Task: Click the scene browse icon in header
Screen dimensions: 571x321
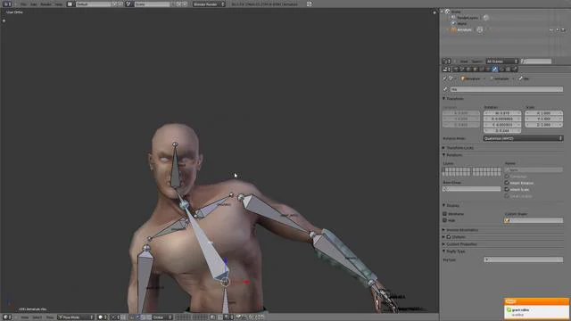Action: click(128, 4)
